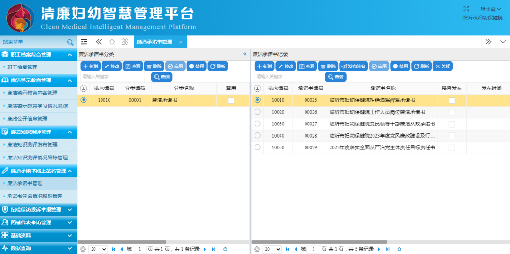Click the platform logo emblem
Viewport: 510px width, 254px height.
tap(20, 17)
